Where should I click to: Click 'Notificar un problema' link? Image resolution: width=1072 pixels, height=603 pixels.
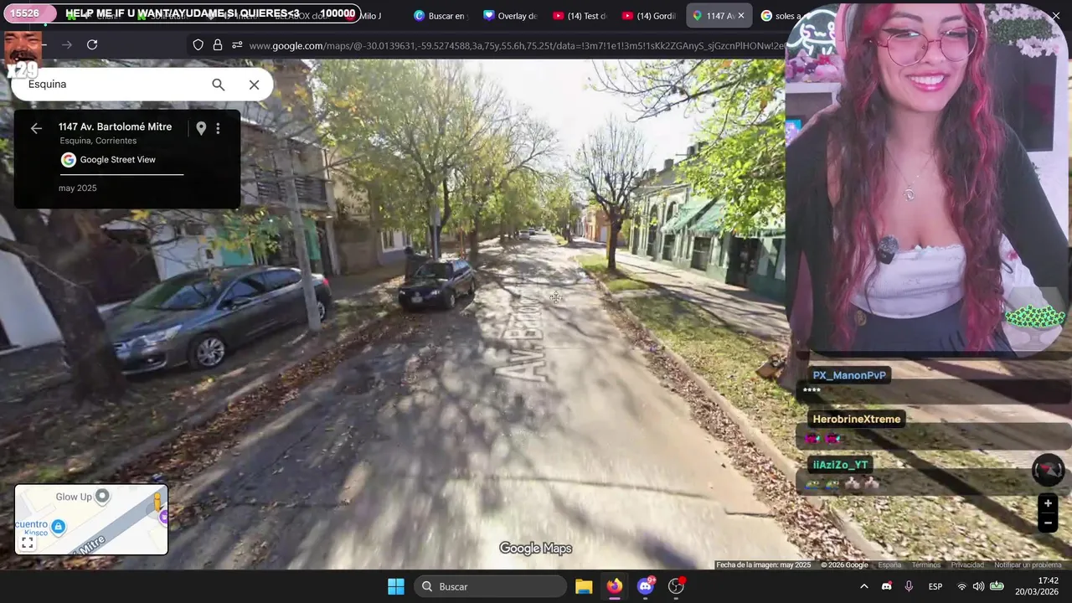1028,565
